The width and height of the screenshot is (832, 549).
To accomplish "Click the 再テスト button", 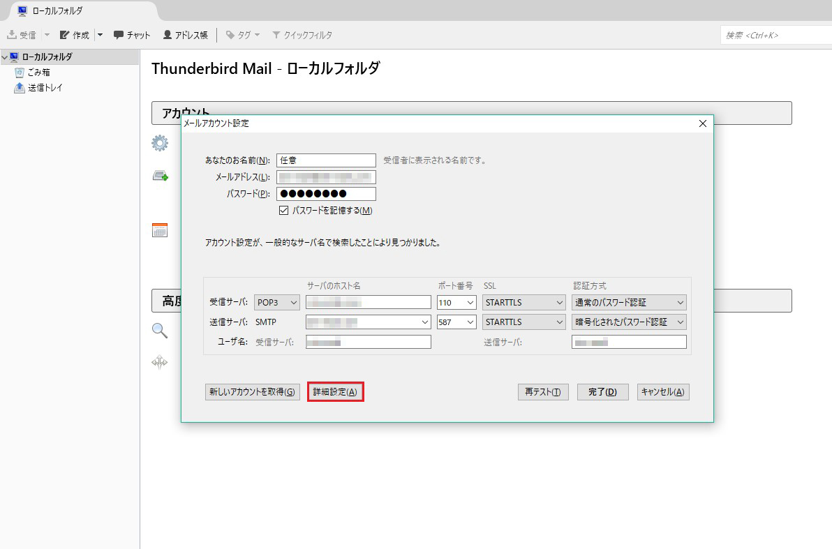I will pyautogui.click(x=543, y=392).
